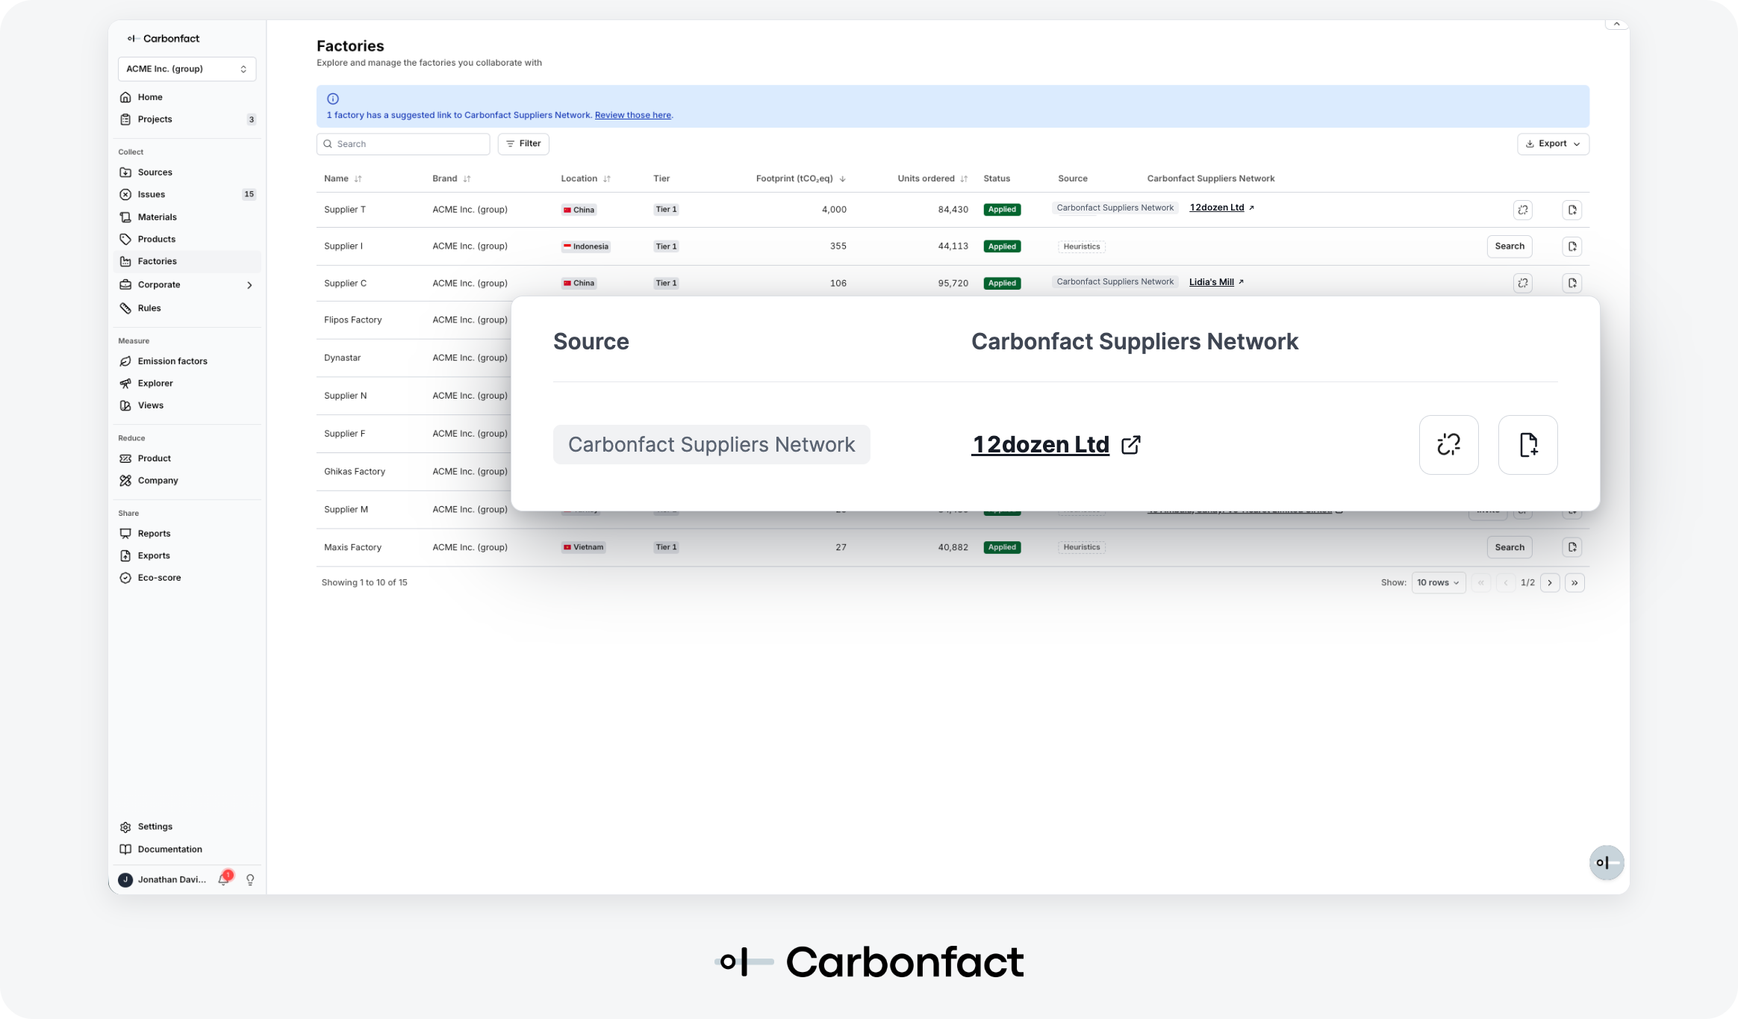Open Materials in the sidebar
Image resolution: width=1738 pixels, height=1019 pixels.
[157, 217]
